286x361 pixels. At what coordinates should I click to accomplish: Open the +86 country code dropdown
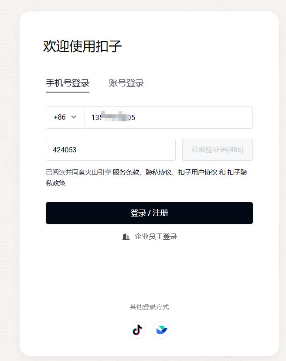pyautogui.click(x=65, y=117)
